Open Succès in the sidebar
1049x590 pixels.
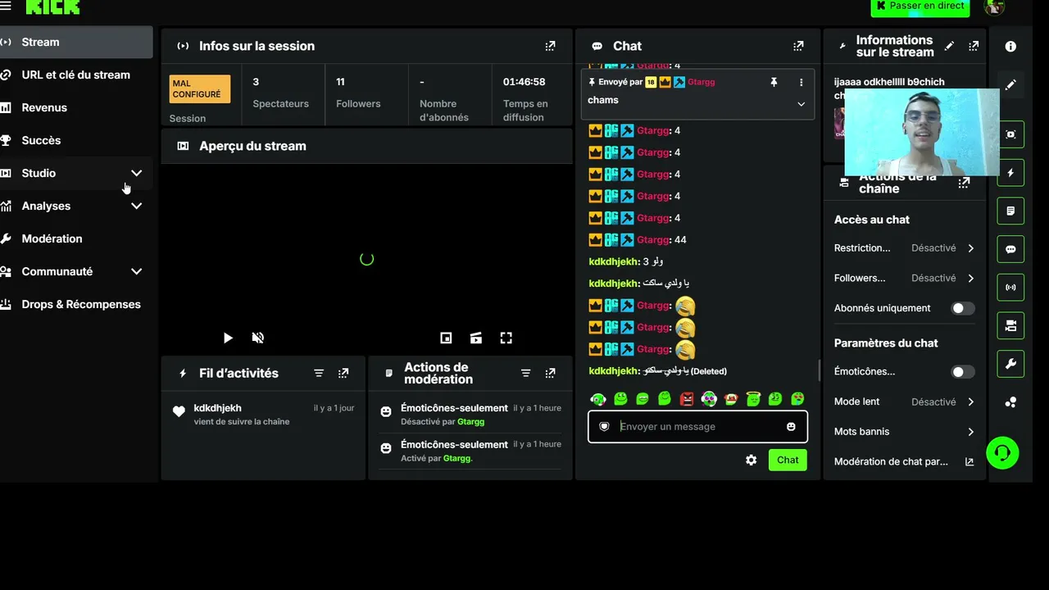[76, 140]
